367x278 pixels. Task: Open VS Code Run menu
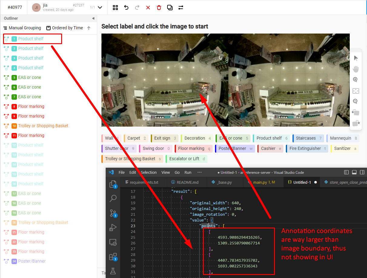188,172
